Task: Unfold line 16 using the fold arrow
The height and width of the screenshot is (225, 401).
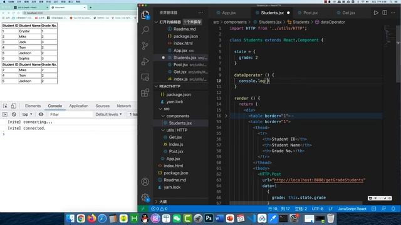Action: click(x=226, y=116)
